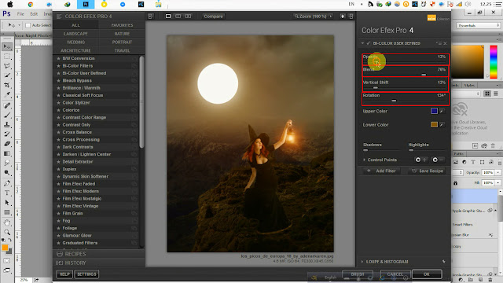Click the CANCEL button
The height and width of the screenshot is (283, 503).
[395, 274]
